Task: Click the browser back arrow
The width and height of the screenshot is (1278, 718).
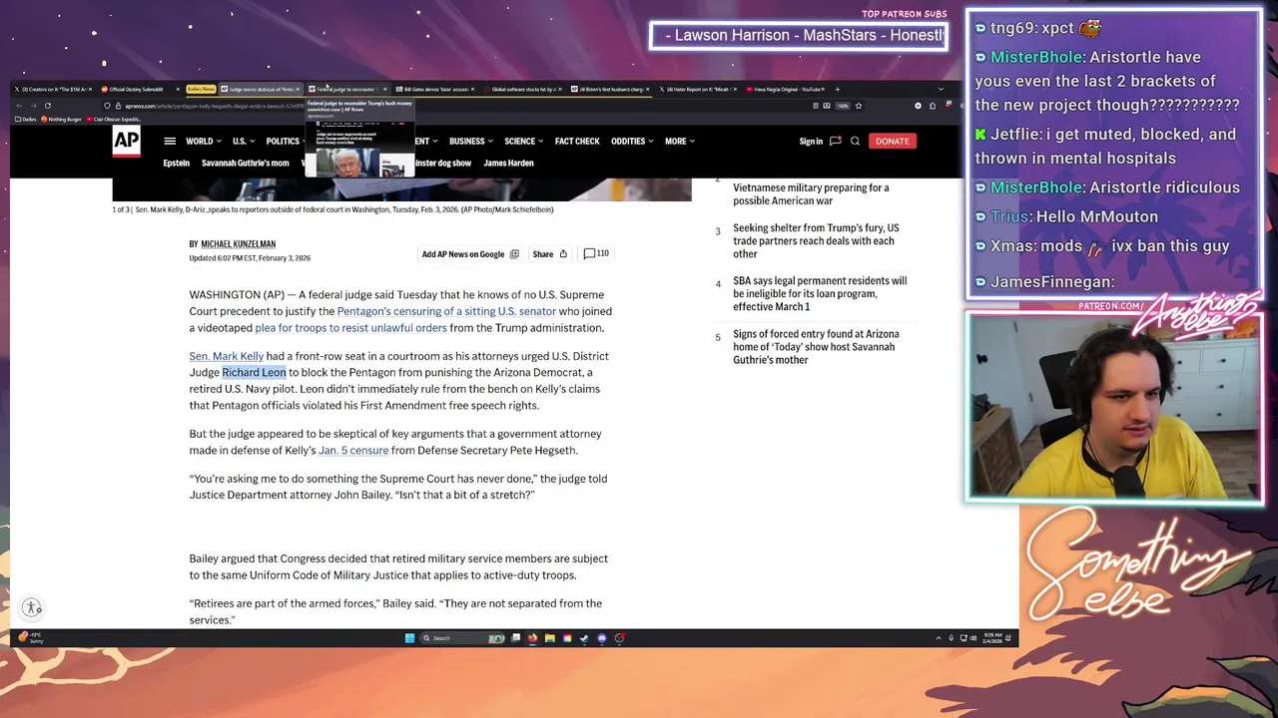Action: [x=18, y=106]
